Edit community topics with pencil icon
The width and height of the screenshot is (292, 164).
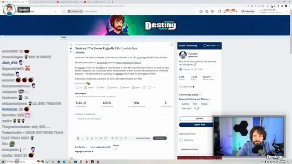(198, 108)
